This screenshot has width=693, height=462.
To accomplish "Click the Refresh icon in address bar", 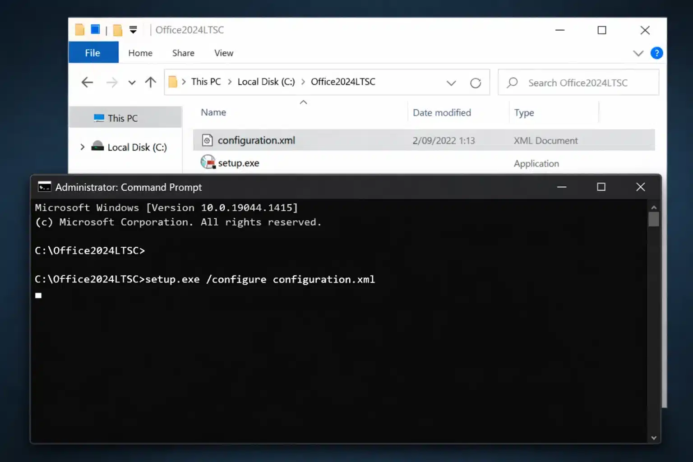I will 476,83.
